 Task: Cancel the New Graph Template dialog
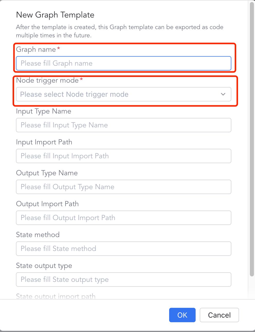219,315
